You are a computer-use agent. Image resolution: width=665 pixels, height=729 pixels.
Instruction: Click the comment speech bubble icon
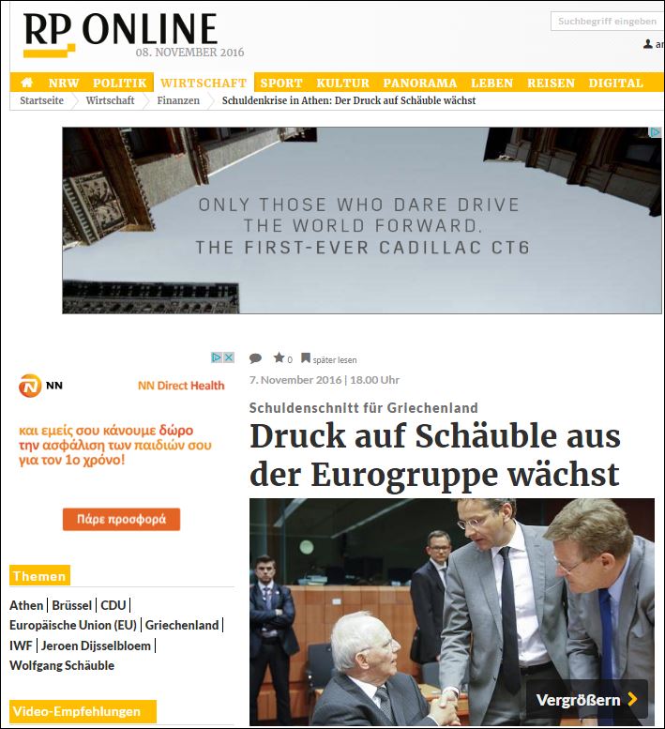coord(255,358)
